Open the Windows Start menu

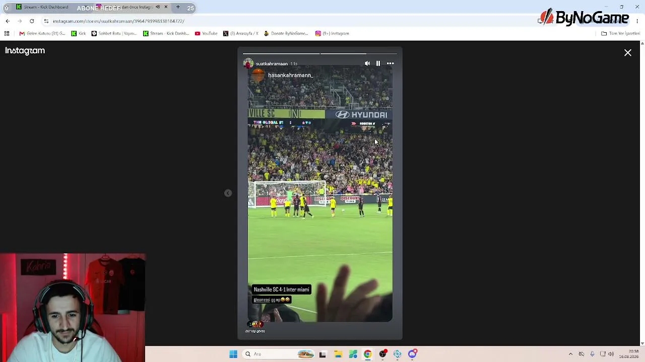coord(233,354)
